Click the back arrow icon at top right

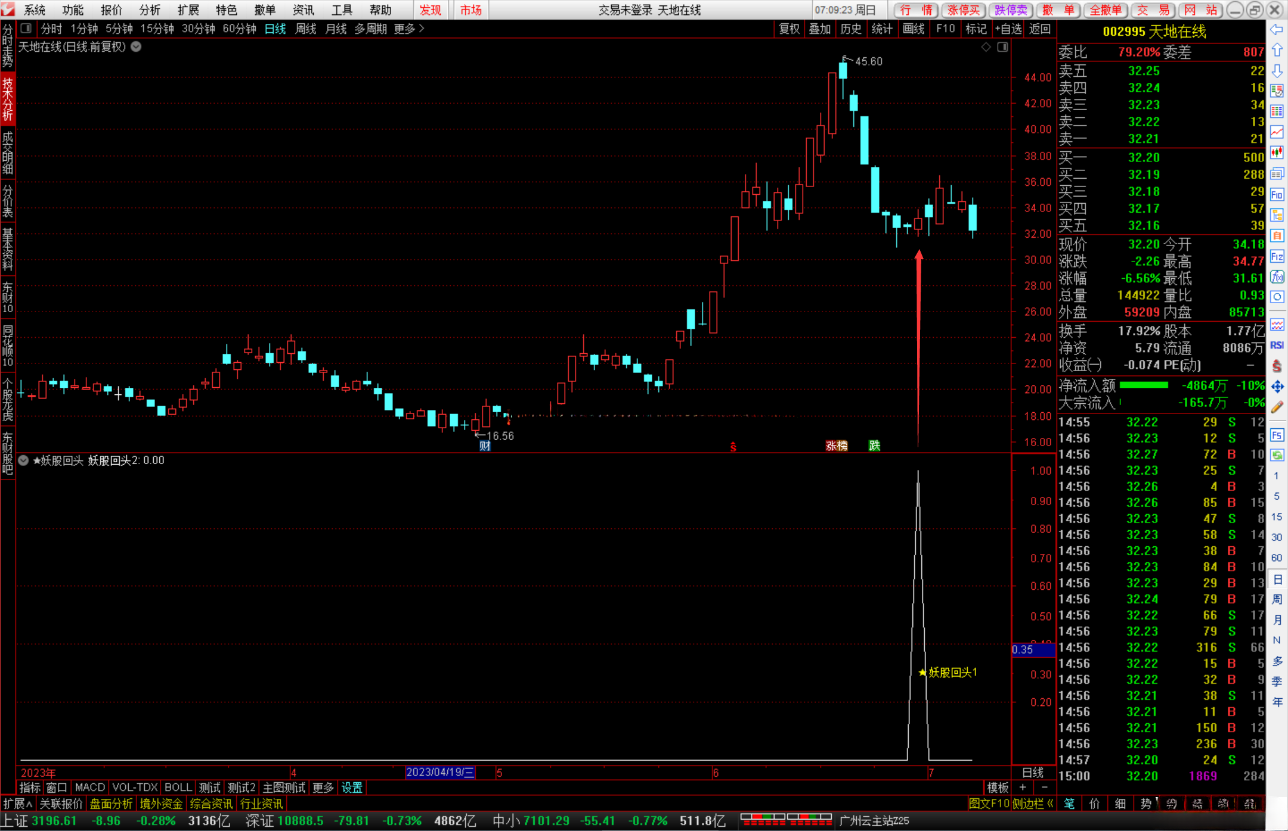1277,30
